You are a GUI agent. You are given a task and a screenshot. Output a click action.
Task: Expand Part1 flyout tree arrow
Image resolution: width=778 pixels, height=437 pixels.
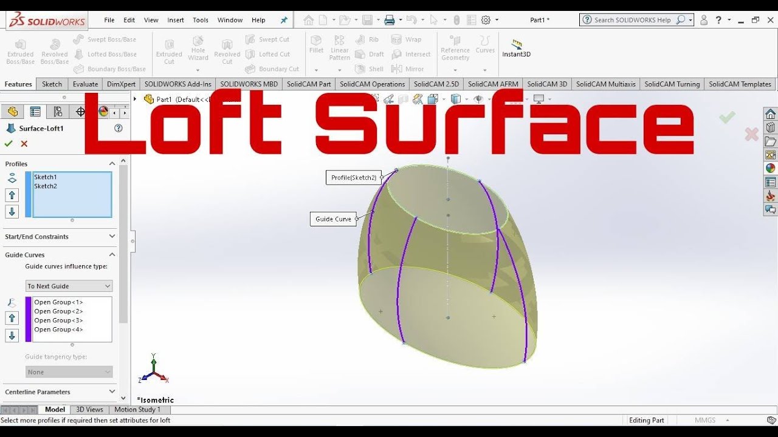pos(135,99)
